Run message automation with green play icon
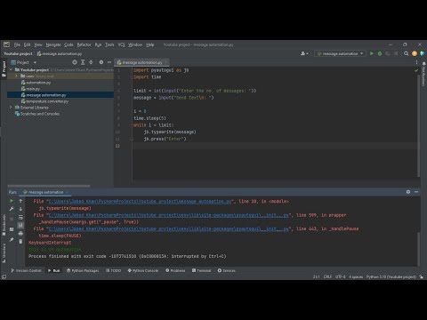Screen dimensions: 427x320 point(372,53)
